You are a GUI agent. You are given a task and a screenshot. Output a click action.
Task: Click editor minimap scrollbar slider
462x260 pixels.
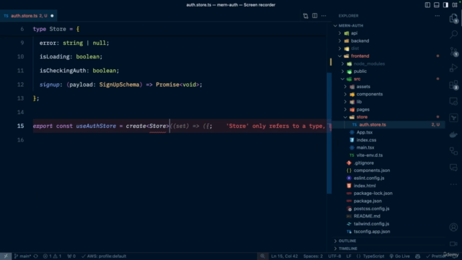329,133
